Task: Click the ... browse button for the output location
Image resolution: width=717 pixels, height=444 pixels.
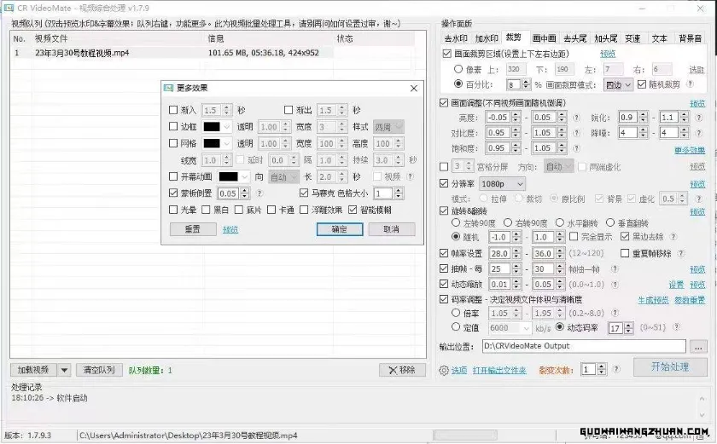Action: [698, 346]
